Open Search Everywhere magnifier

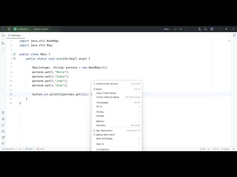coord(206,29)
